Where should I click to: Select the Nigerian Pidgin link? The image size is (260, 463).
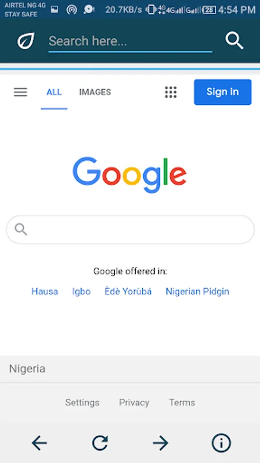click(x=197, y=292)
